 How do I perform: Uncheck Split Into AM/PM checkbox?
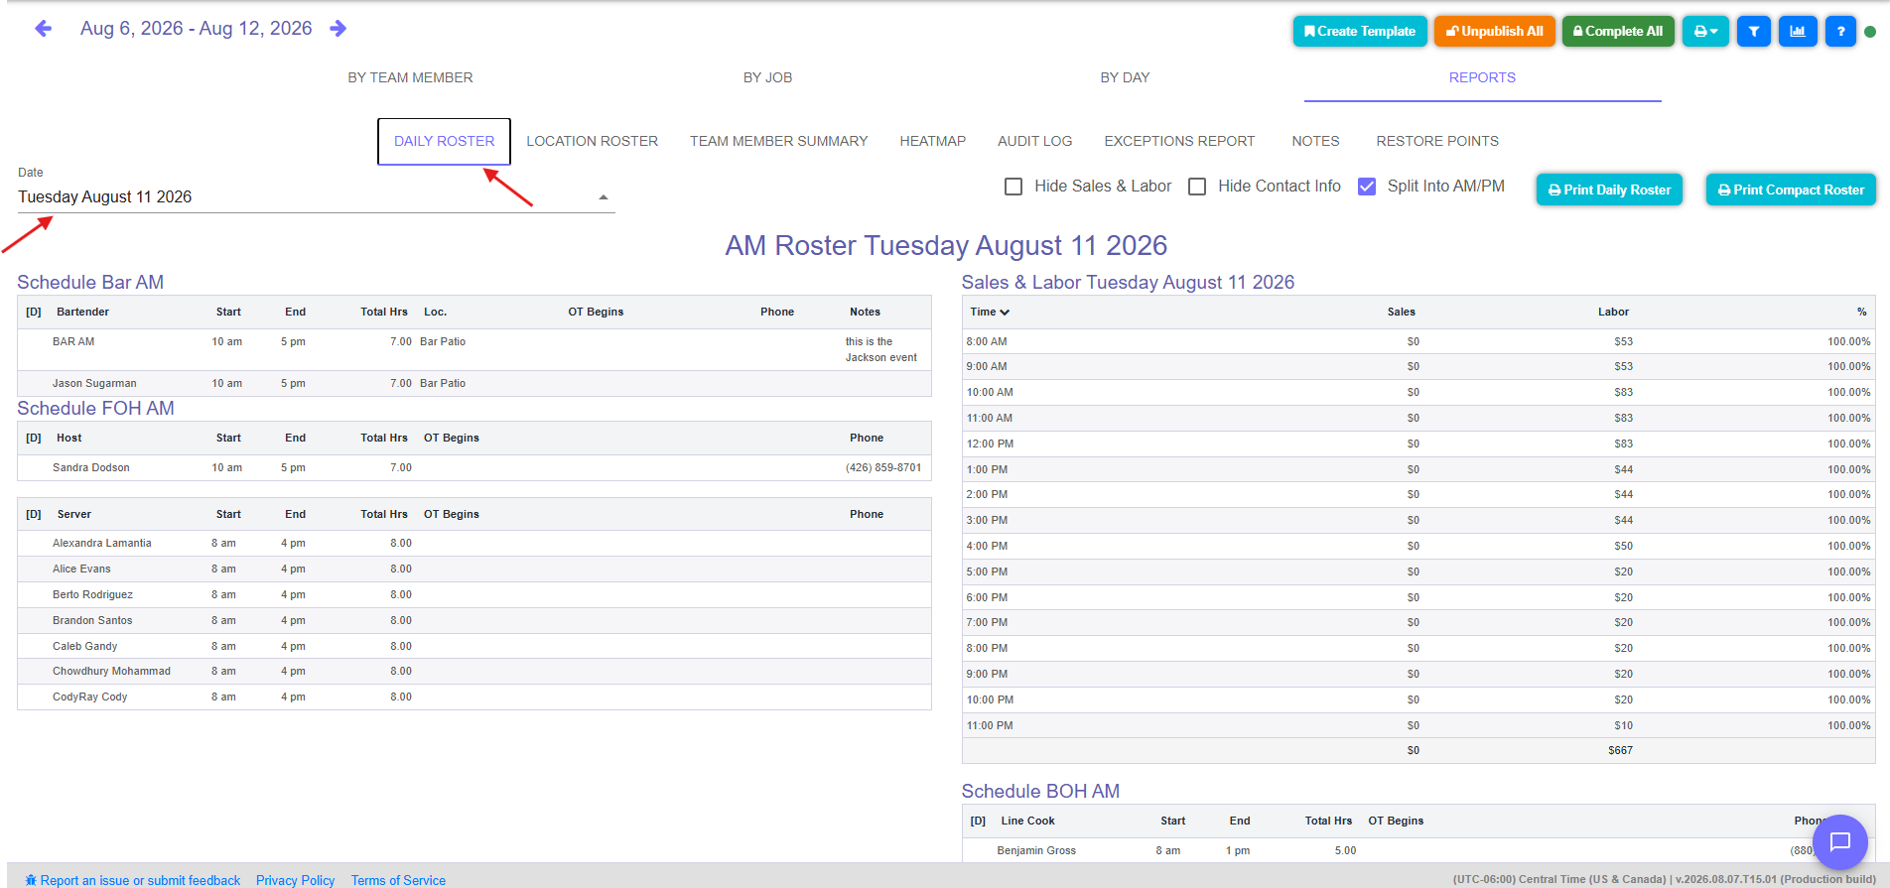(x=1367, y=187)
